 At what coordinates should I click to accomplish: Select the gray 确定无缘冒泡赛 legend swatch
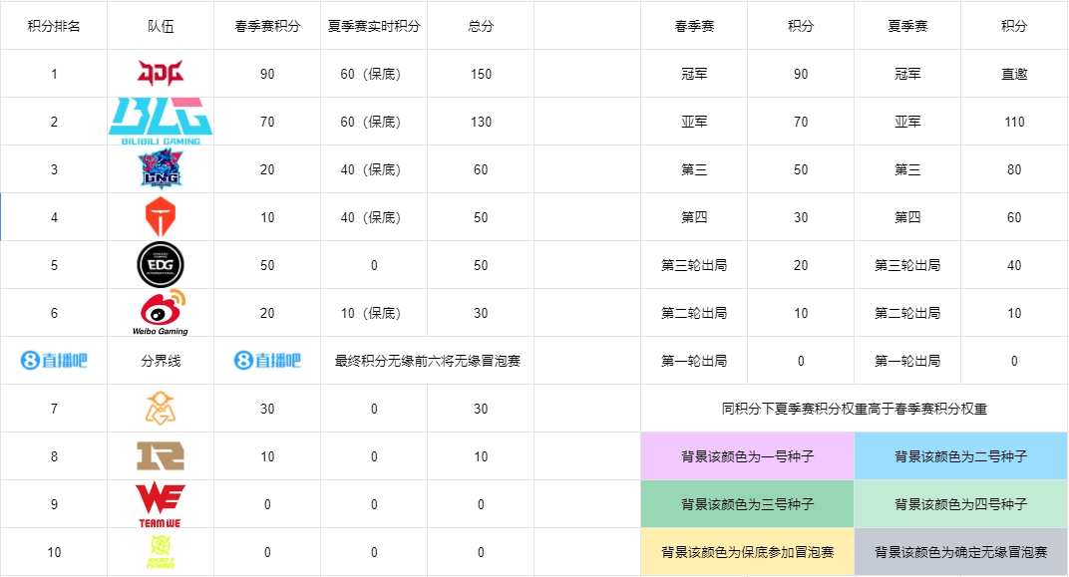pos(960,552)
